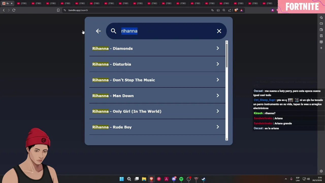Image resolution: width=325 pixels, height=183 pixels.
Task: Pick the Rihanna - Man Down result
Action: pyautogui.click(x=157, y=96)
